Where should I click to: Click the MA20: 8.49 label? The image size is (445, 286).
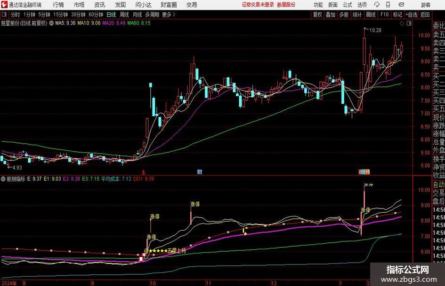pyautogui.click(x=114, y=23)
